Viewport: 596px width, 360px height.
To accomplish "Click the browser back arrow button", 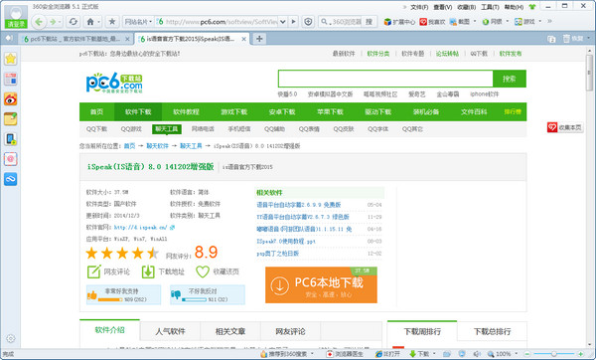I will pos(39,22).
